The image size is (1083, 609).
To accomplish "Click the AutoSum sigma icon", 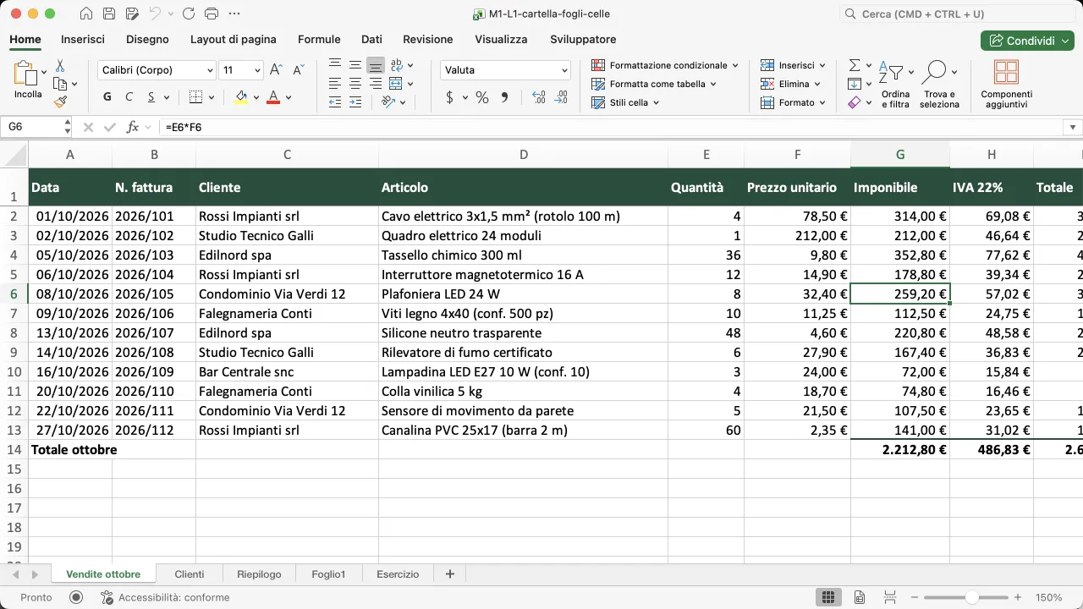I will pyautogui.click(x=855, y=65).
